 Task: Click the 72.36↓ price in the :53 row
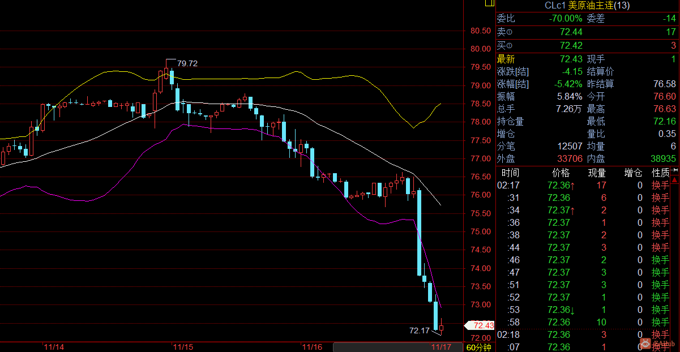[x=561, y=310]
